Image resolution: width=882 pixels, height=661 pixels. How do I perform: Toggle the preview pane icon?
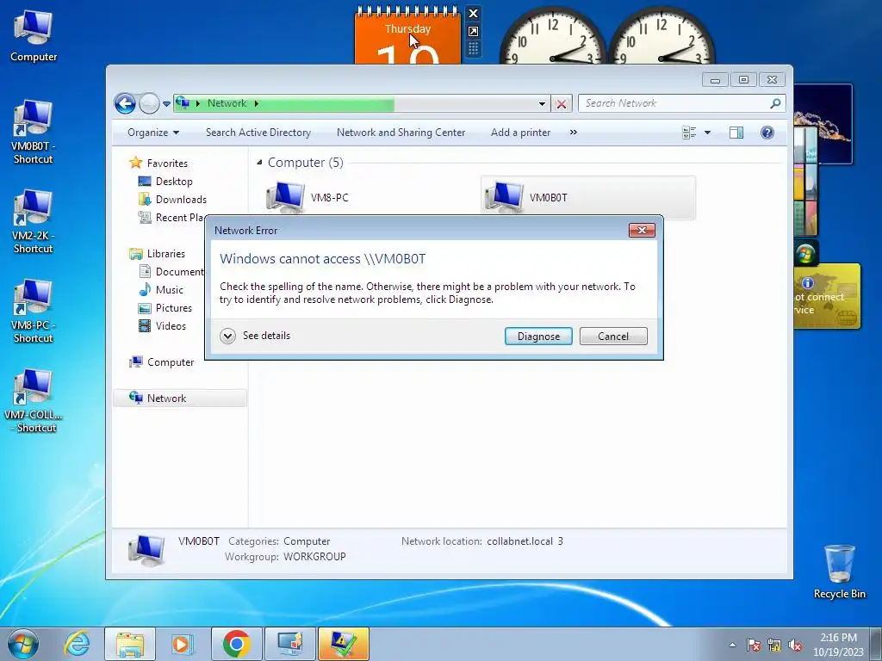click(x=736, y=133)
